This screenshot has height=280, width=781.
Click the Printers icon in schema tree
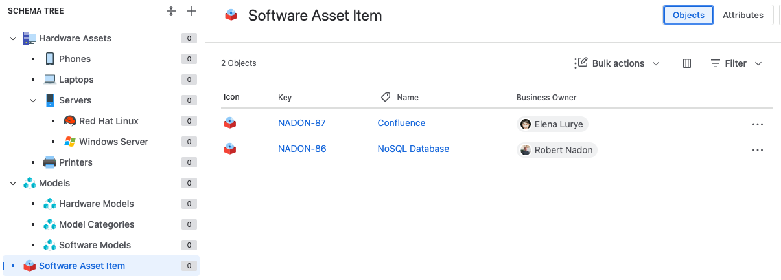(x=50, y=162)
